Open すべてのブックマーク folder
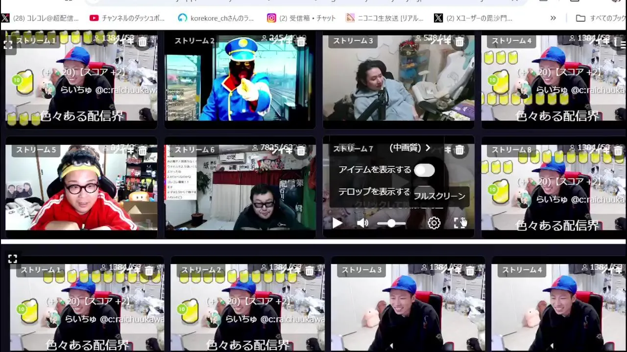The height and width of the screenshot is (352, 627). [601, 18]
